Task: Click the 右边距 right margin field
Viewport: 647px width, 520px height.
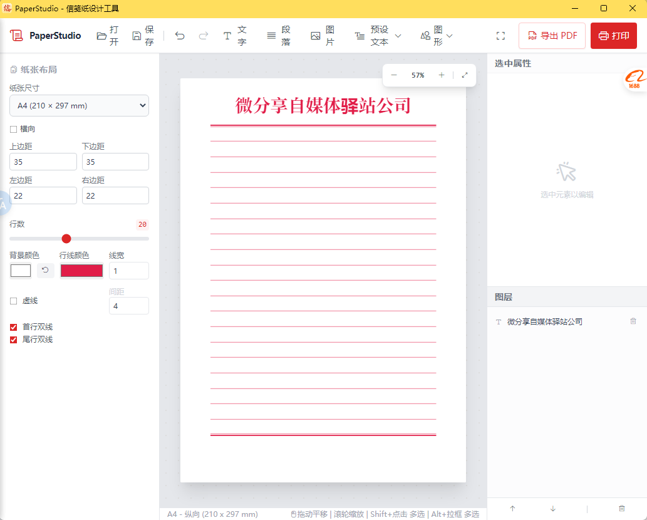Action: click(115, 195)
